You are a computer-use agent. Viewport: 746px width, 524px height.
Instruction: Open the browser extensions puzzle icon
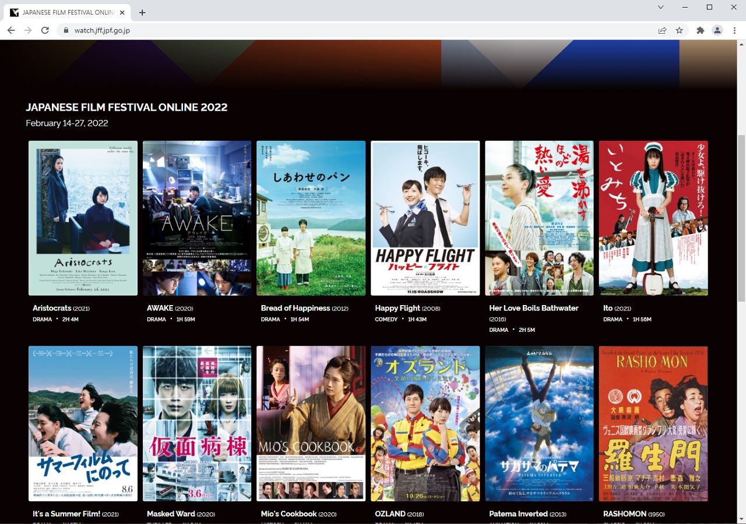coord(701,30)
